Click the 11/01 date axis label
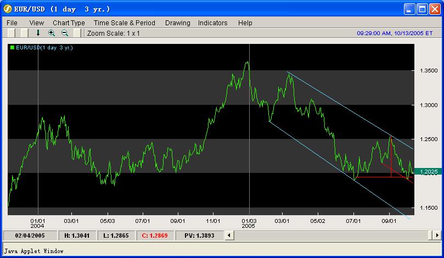Viewport: 444px width, 258px height. (213, 221)
